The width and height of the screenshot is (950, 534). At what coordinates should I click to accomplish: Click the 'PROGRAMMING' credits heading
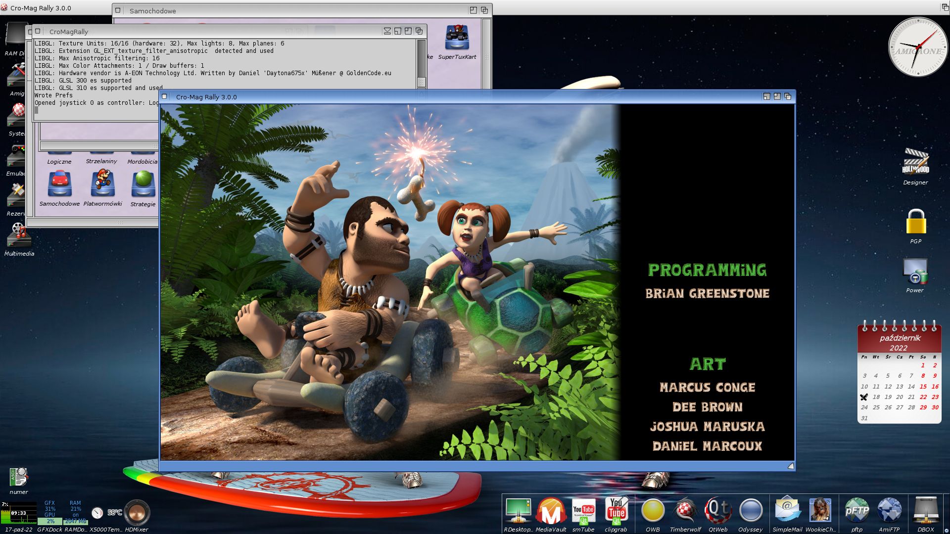point(707,270)
